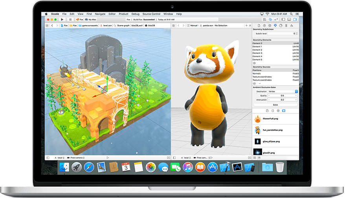Change Free camera popup in level editor
Viewport: 345px width, 198px height.
76,158
